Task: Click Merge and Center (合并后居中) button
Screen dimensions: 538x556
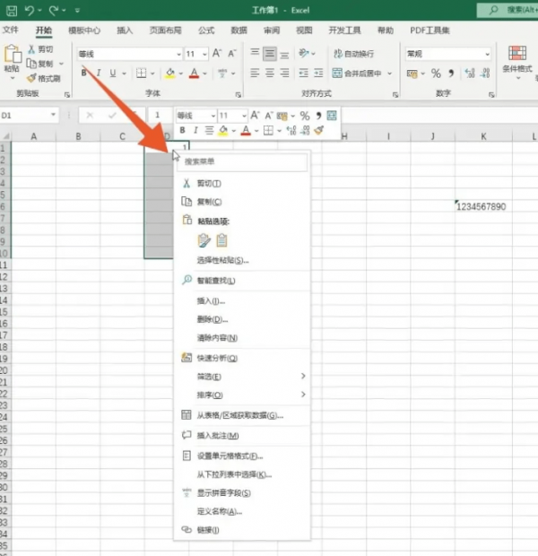Action: pos(356,73)
